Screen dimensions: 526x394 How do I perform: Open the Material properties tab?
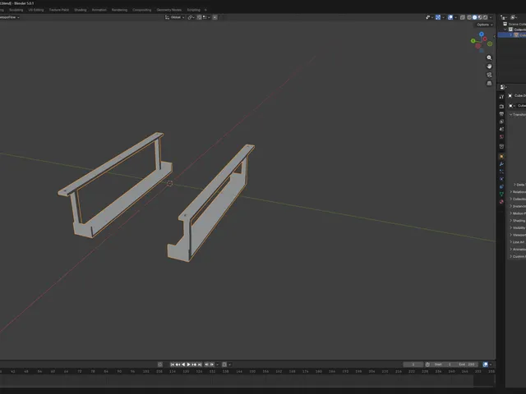(501, 202)
